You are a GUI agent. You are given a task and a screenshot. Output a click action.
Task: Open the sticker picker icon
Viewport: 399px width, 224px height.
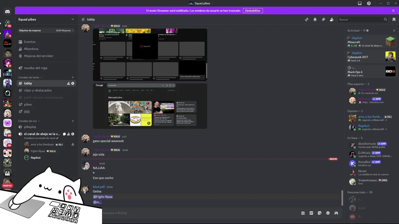320,213
